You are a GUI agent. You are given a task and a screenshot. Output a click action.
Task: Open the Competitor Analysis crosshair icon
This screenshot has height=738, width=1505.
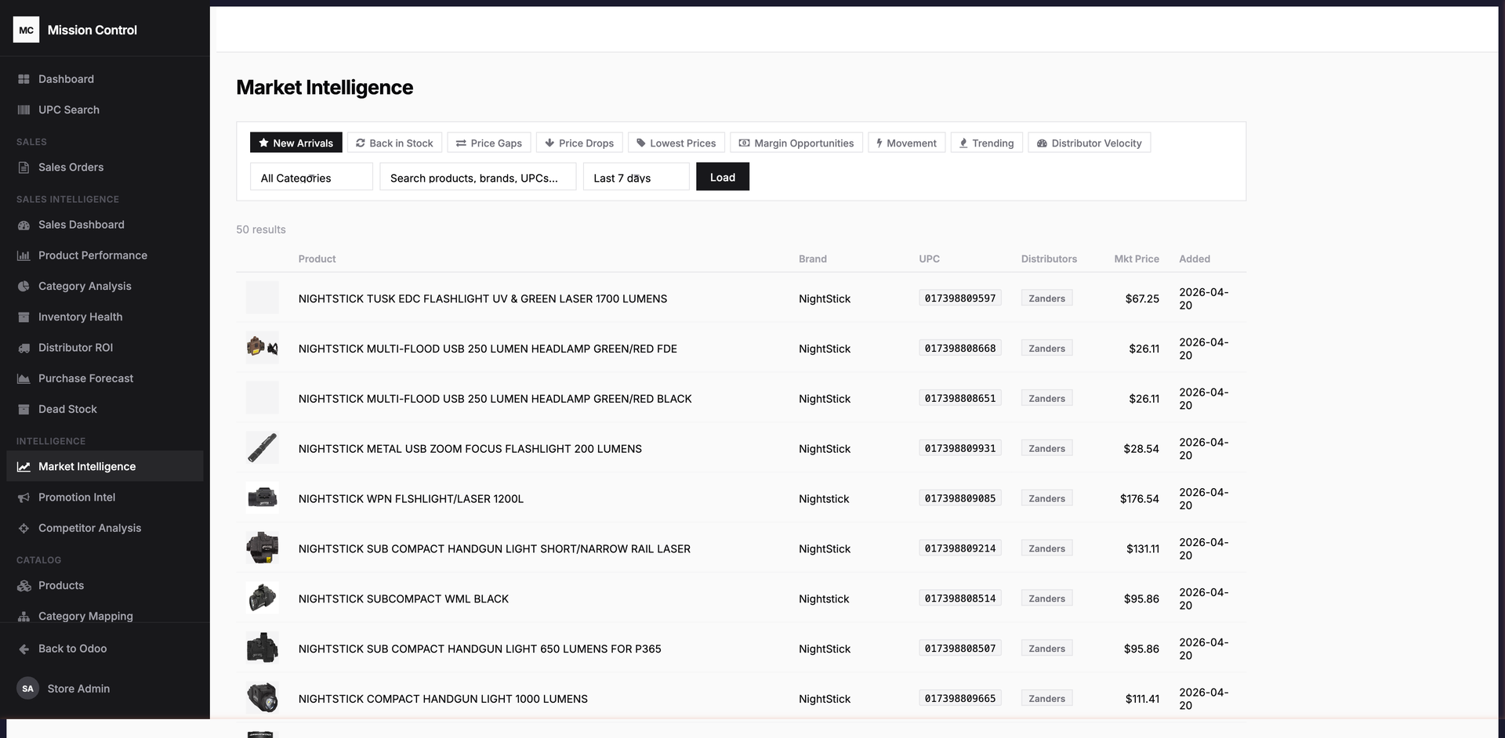tap(24, 528)
